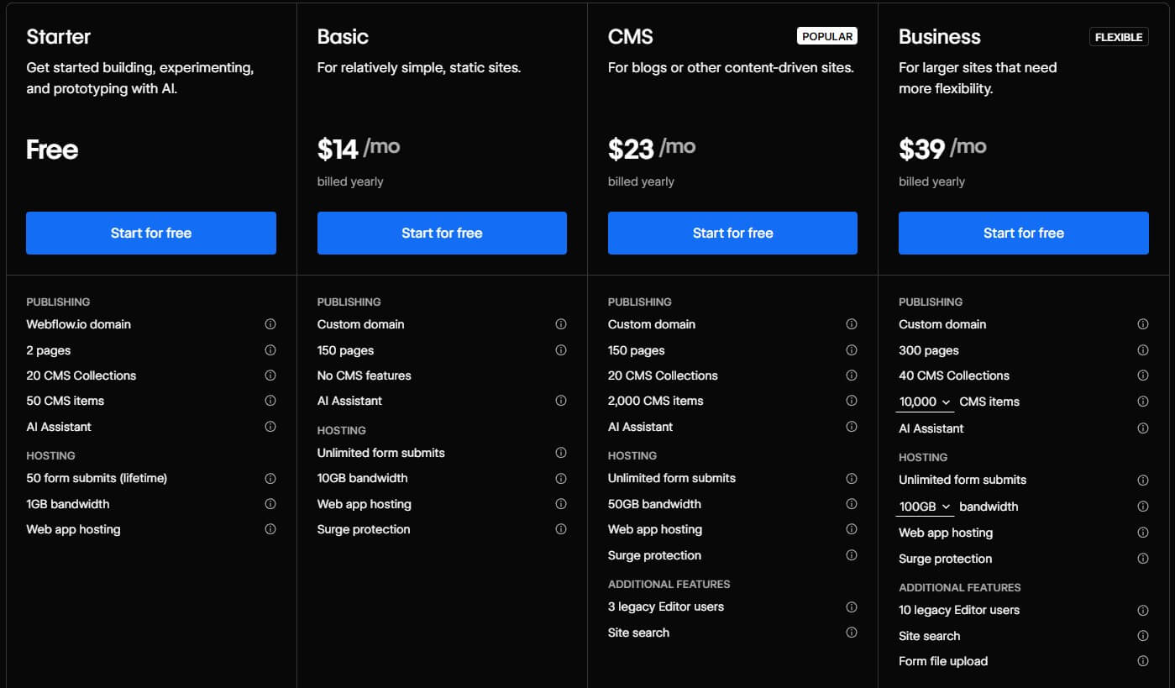This screenshot has height=688, width=1175.
Task: Open the tooltip icon for 2 pages
Action: coord(270,349)
